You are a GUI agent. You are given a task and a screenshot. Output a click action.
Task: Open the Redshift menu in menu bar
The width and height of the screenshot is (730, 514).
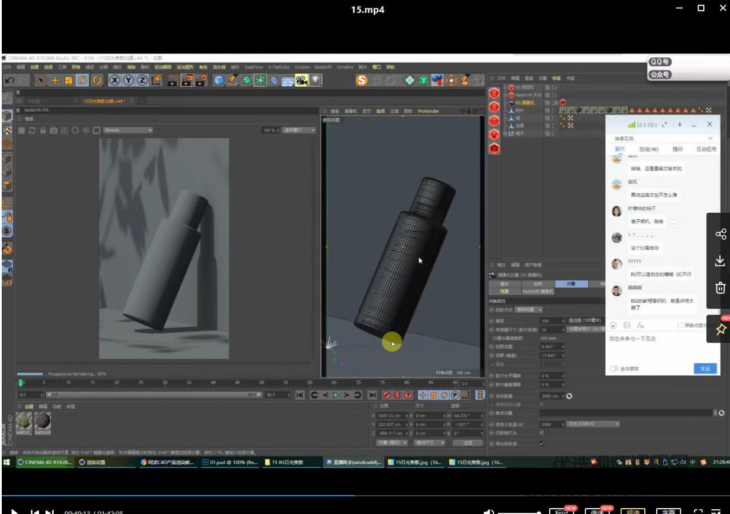point(323,67)
